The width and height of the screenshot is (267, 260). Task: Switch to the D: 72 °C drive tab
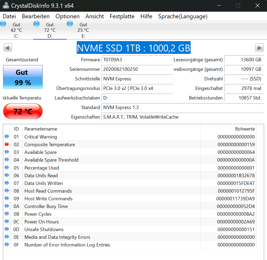50,30
